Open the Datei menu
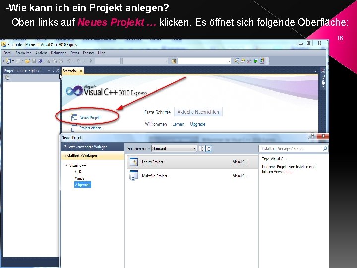 [x=7, y=53]
